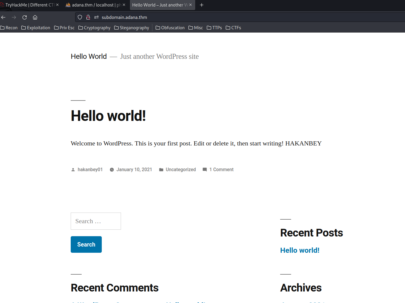Open author hakanbey01 link
Viewport: 405px width, 303px height.
(x=90, y=170)
